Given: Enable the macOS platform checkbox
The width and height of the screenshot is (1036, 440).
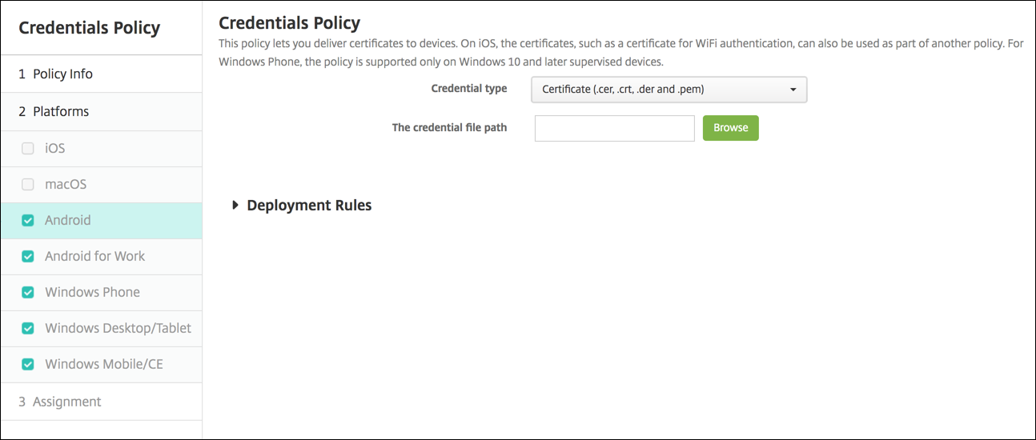Looking at the screenshot, I should point(28,184).
